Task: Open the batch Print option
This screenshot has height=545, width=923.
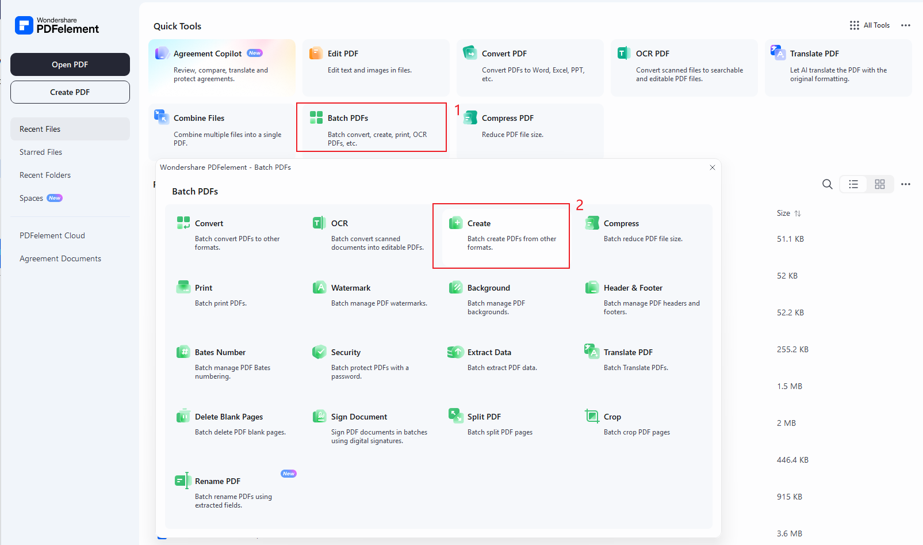Action: click(x=233, y=300)
